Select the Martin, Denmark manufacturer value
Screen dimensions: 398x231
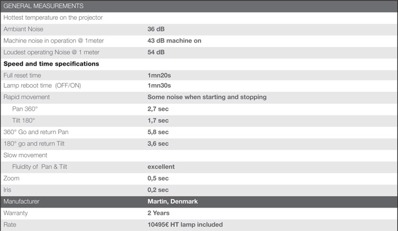(x=172, y=202)
